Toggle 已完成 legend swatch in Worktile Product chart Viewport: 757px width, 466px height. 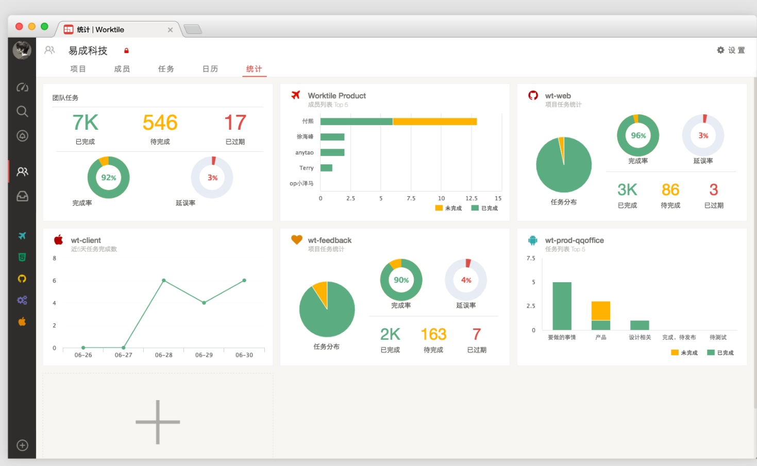(475, 208)
